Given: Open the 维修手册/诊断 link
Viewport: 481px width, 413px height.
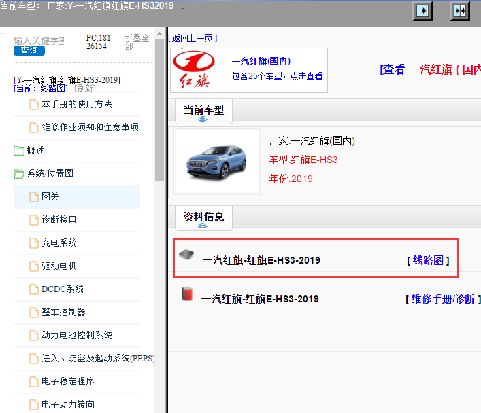Looking at the screenshot, I should 443,299.
